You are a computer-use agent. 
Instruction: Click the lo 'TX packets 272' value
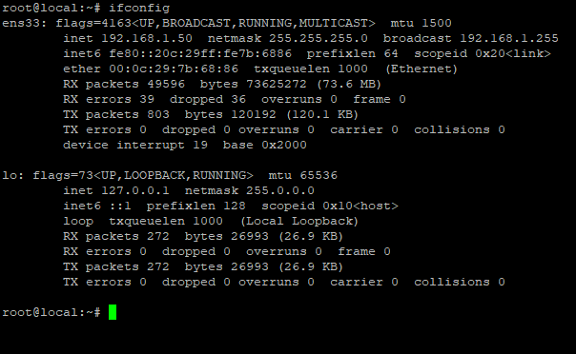click(x=116, y=266)
